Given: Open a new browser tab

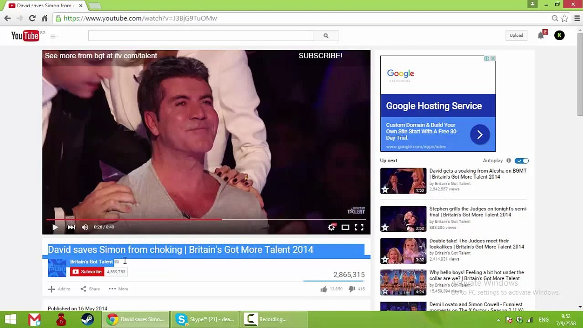Looking at the screenshot, I should pos(95,5).
